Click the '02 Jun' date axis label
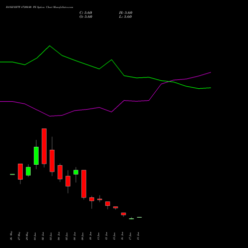 tap(43, 236)
